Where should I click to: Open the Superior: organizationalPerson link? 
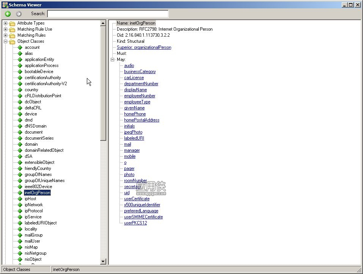point(144,47)
